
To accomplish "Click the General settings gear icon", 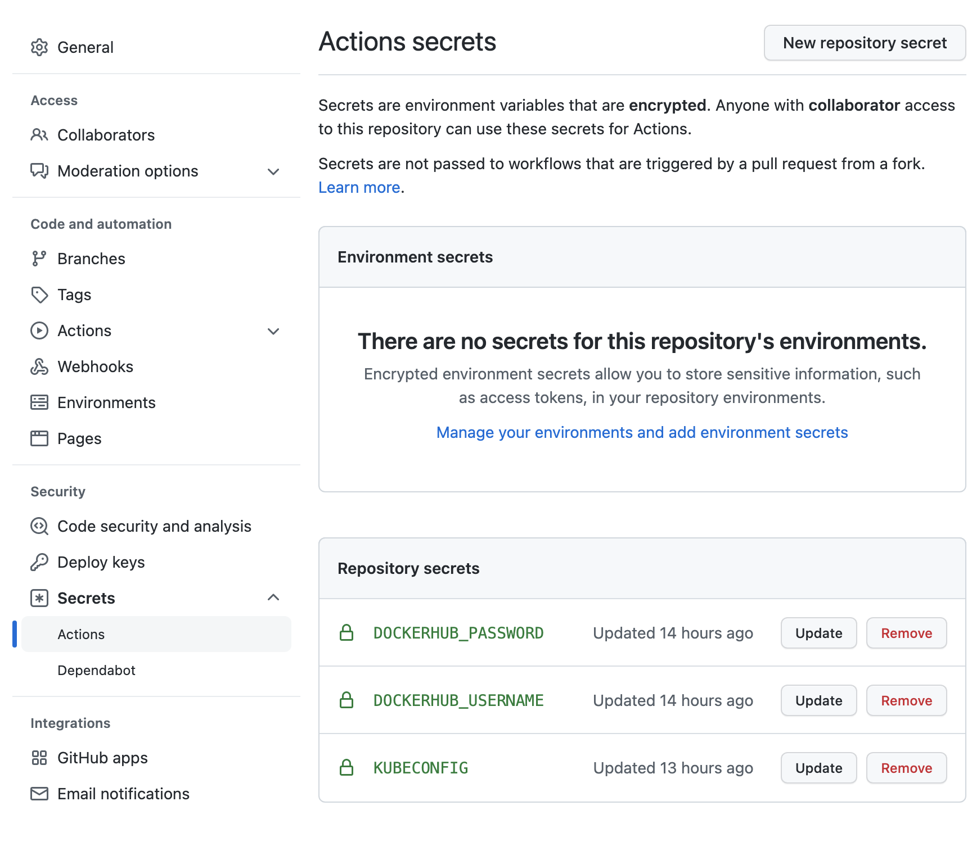I will 39,47.
